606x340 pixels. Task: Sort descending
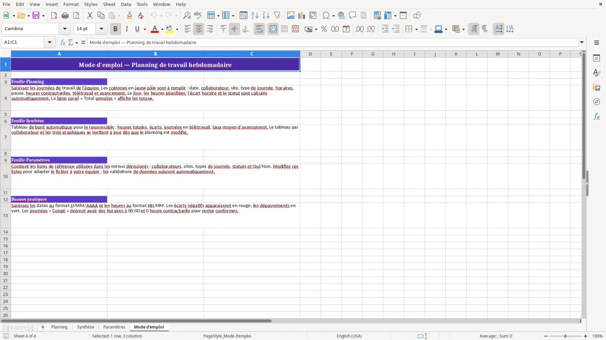(x=266, y=16)
